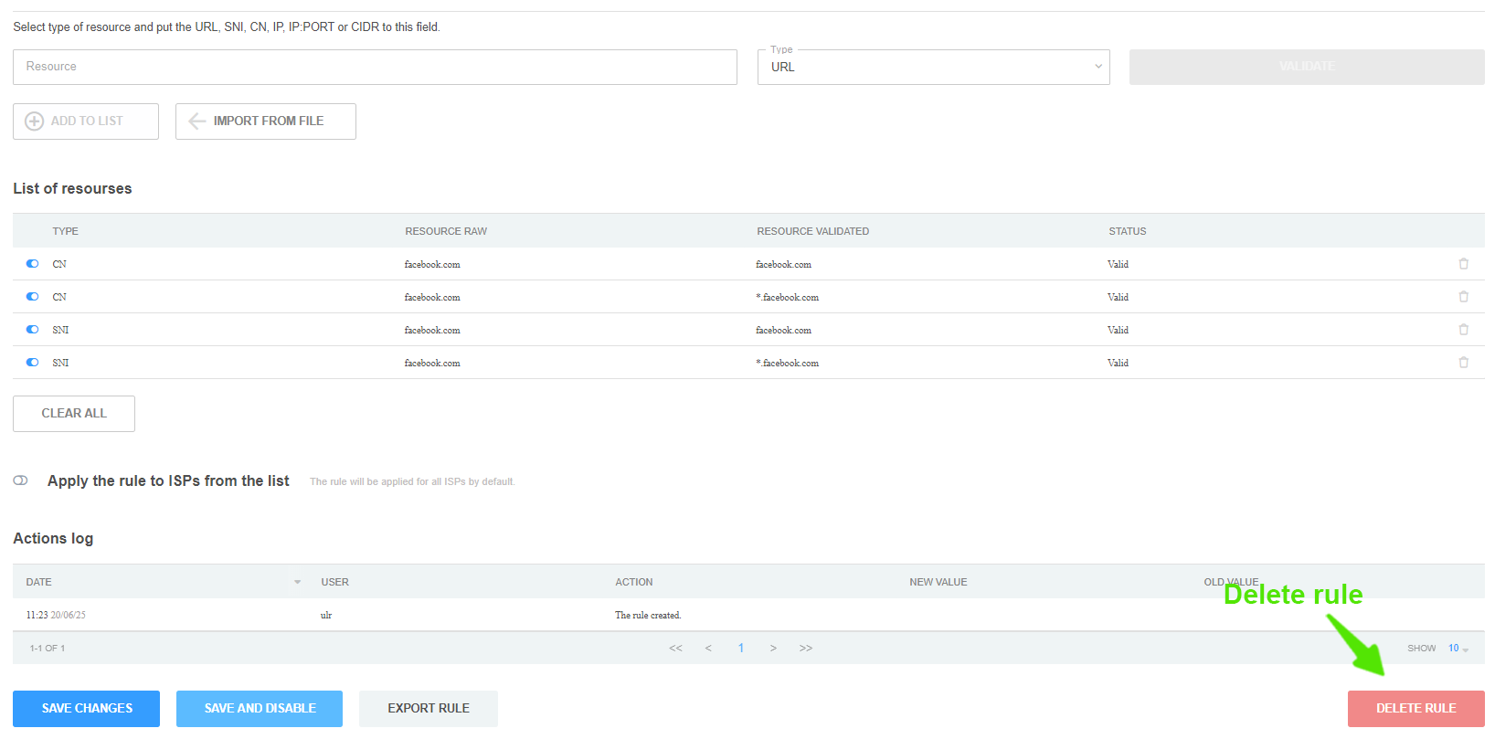Go to next page in actions log
The height and width of the screenshot is (739, 1495).
click(x=773, y=649)
